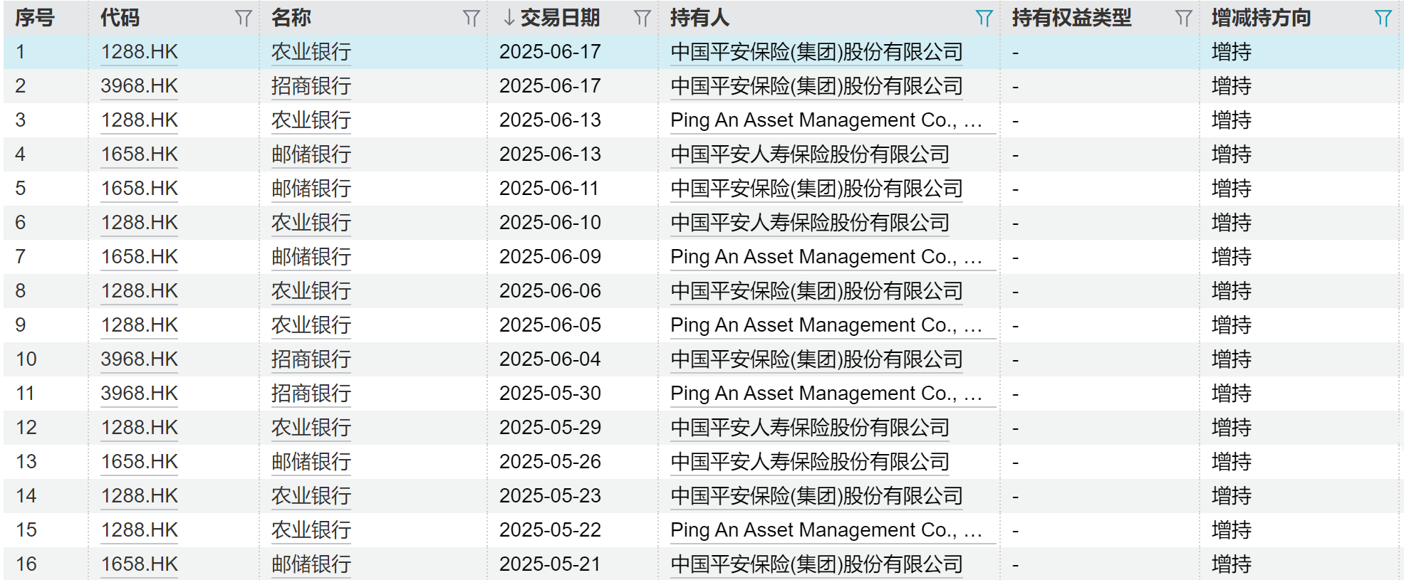Open 1288.HK code link in row 6

(140, 223)
